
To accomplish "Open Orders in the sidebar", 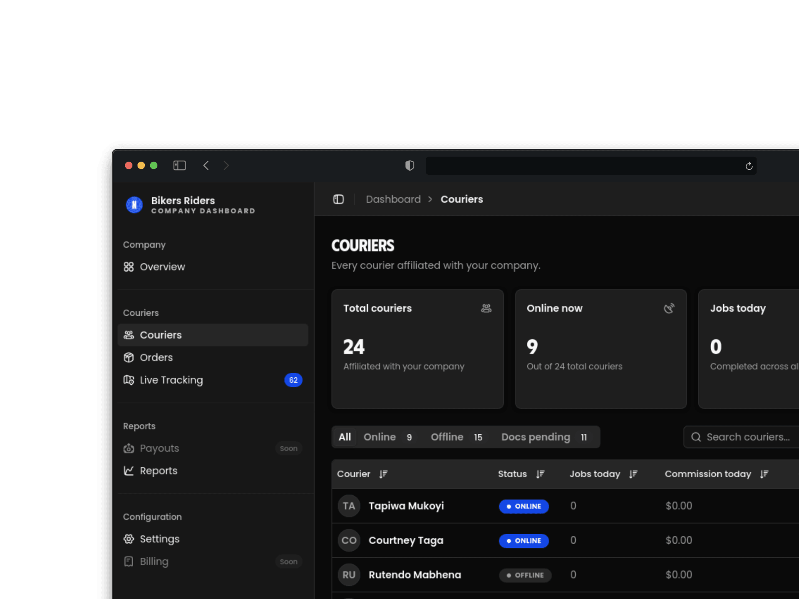I will point(213,357).
